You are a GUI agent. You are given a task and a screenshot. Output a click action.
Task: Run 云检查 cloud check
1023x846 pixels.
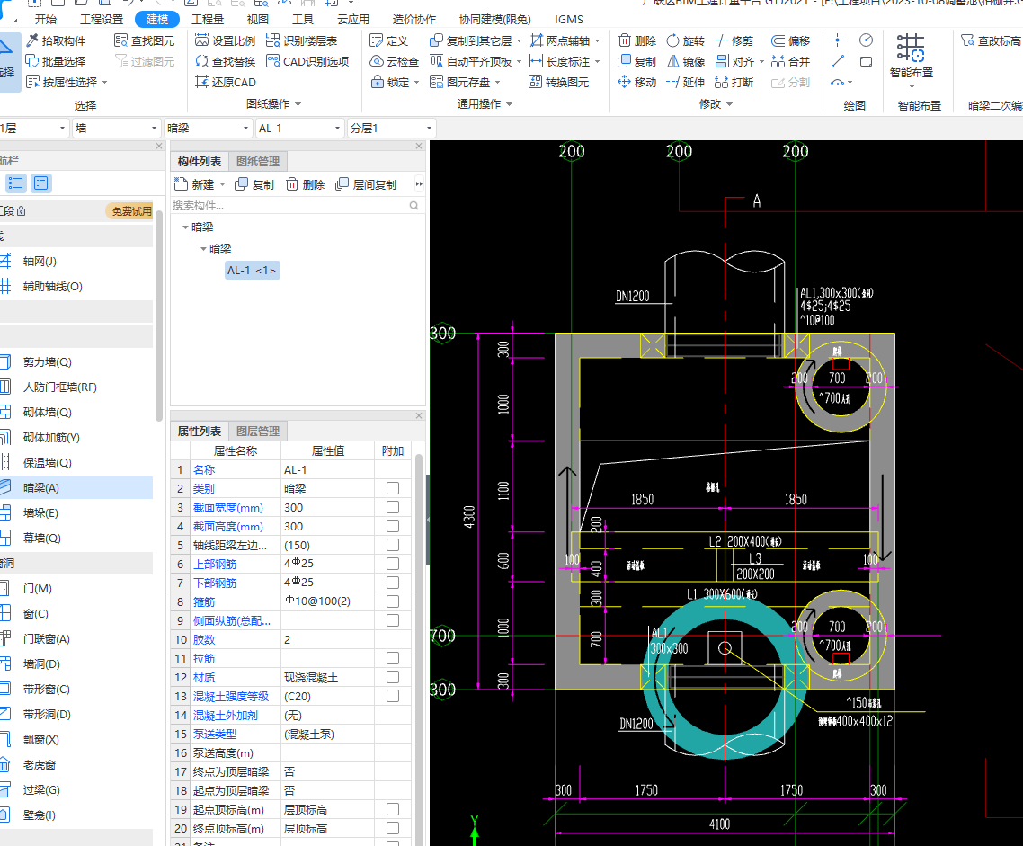click(x=394, y=61)
